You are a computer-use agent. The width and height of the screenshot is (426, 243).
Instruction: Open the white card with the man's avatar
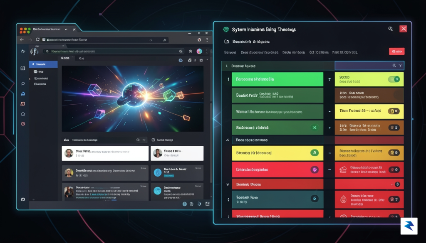point(105,153)
